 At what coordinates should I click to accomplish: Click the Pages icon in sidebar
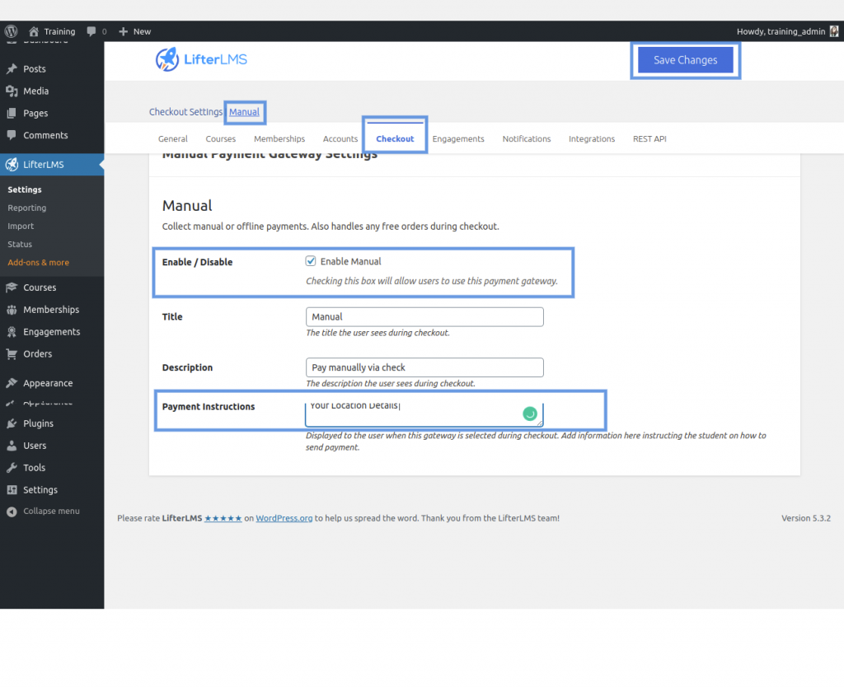point(12,113)
